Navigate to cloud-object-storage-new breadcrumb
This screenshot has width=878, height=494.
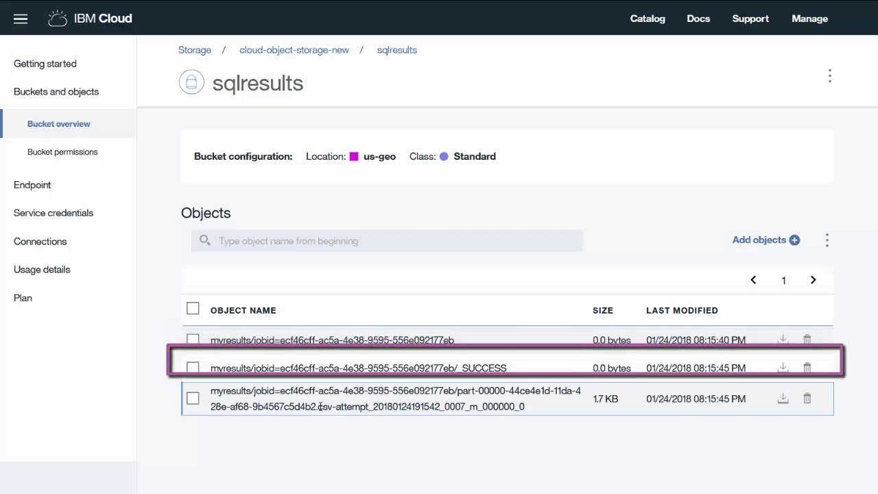[294, 50]
